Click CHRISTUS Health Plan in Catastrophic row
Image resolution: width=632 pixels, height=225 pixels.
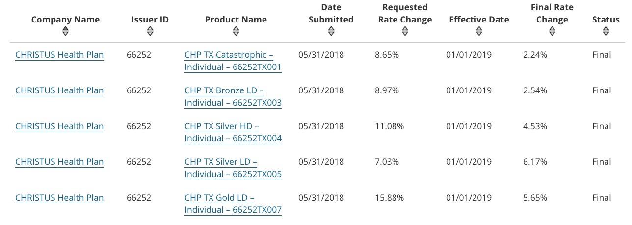click(x=59, y=55)
